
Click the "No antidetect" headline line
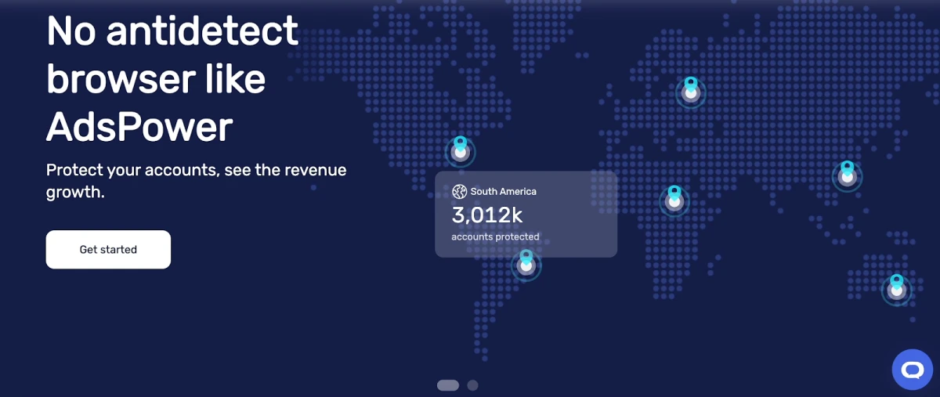coord(172,31)
